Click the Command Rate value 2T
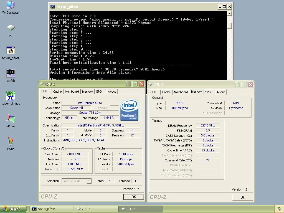Screen dimensions: 284x213 (208, 160)
